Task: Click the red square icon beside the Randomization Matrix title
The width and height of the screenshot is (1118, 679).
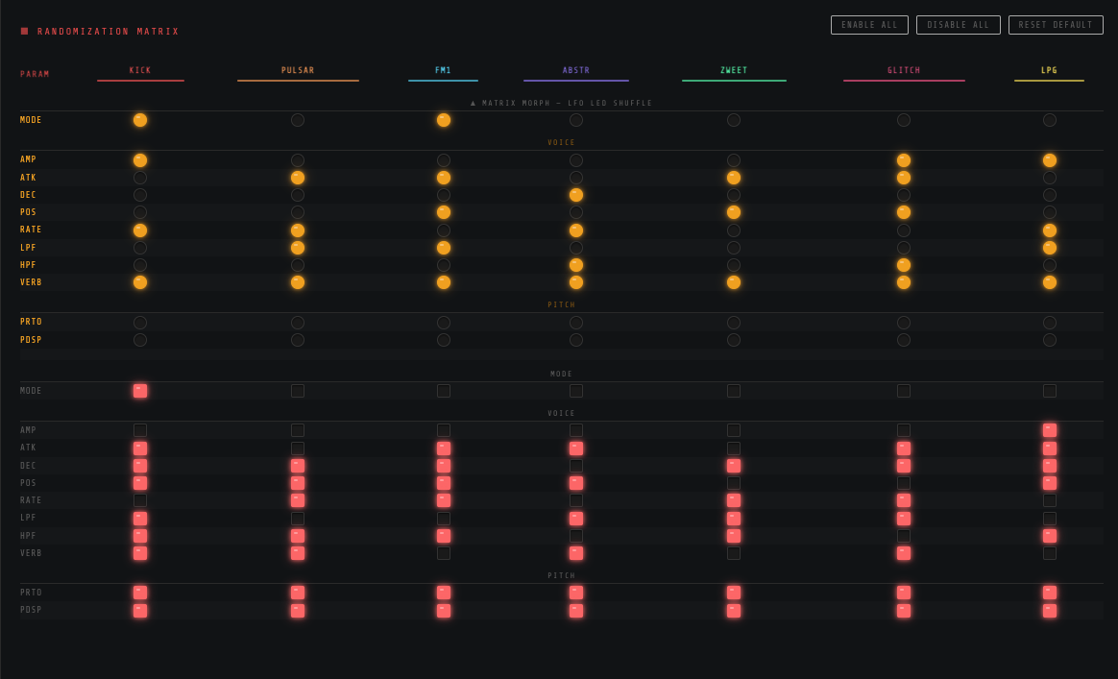Action: [x=24, y=30]
